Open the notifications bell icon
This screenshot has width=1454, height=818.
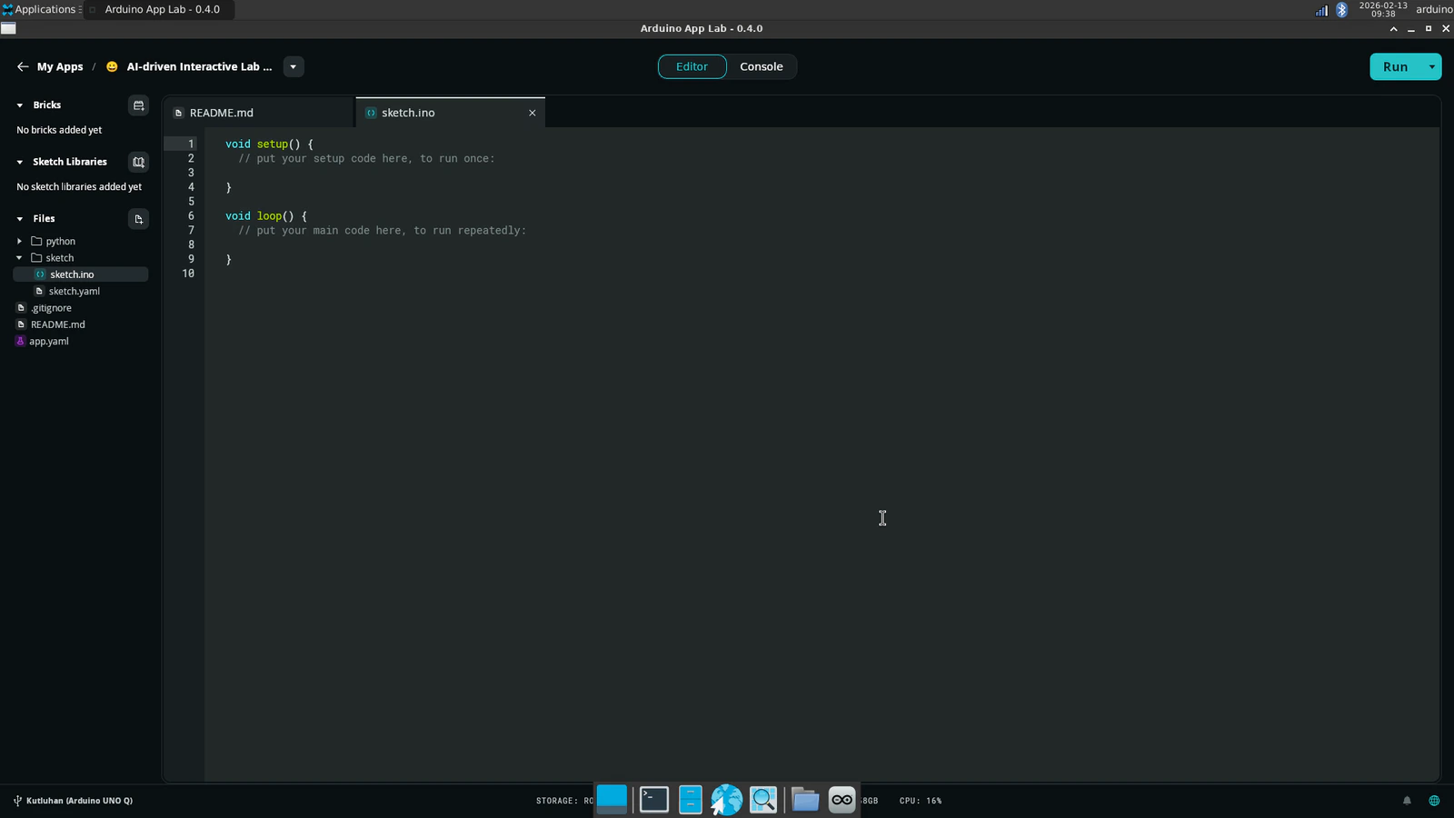click(1407, 801)
